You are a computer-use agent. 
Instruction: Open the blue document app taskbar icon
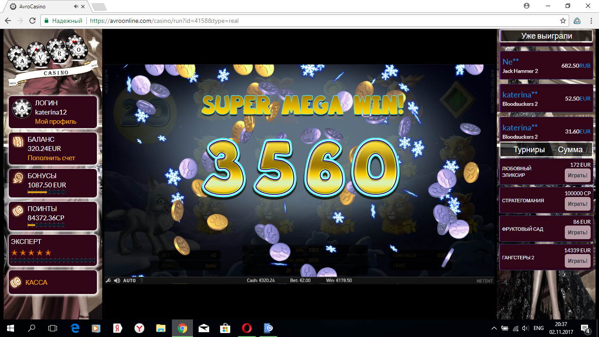point(268,328)
